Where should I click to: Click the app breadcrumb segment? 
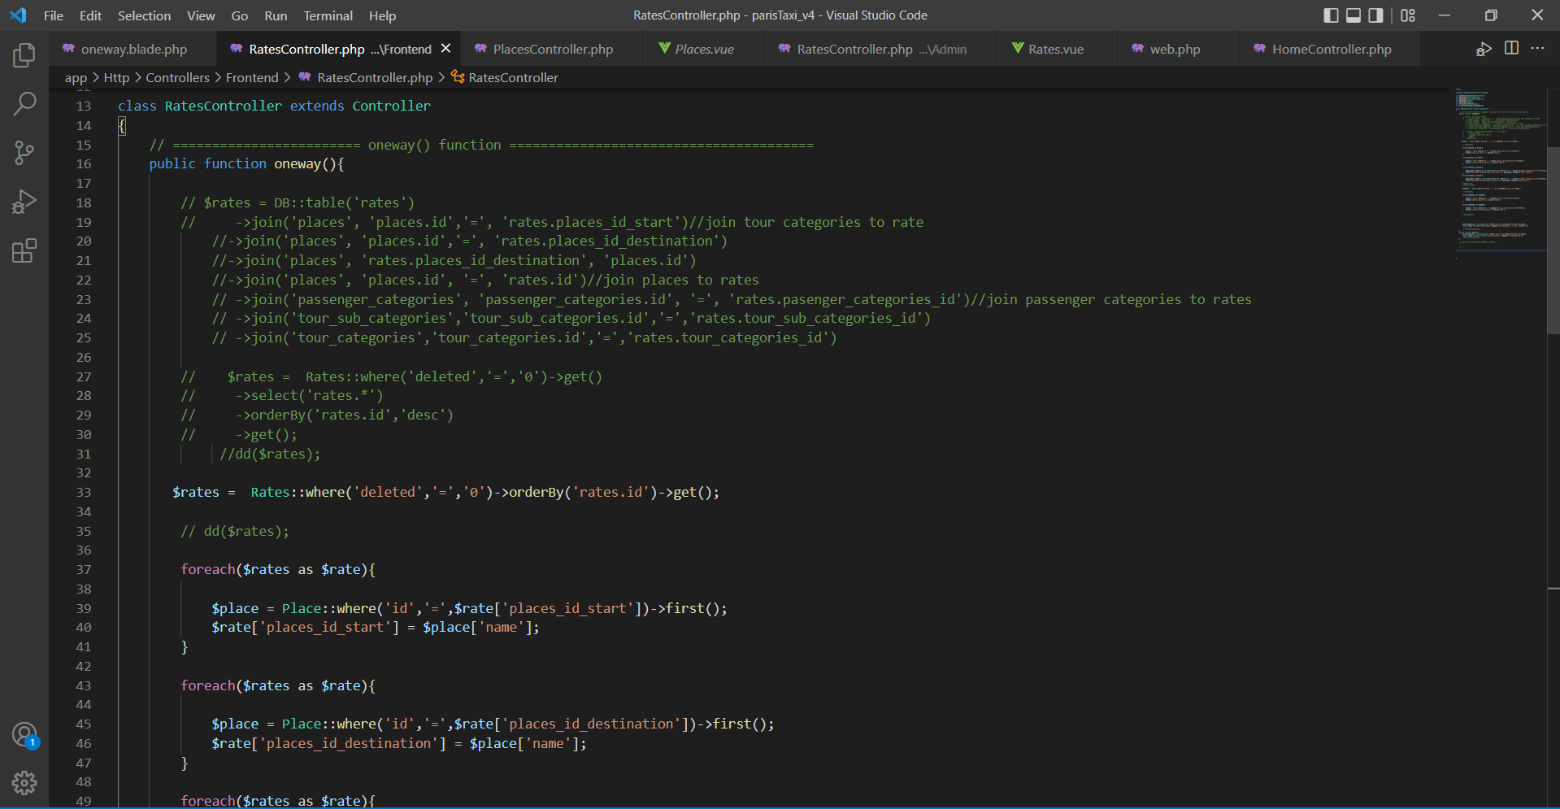click(x=76, y=77)
